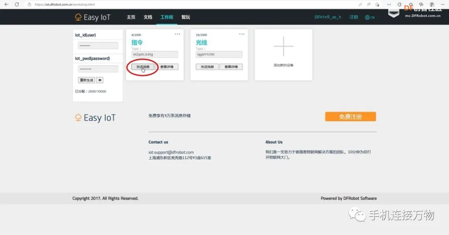Add this page to favorites via the star icon
The image size is (449, 235).
(x=377, y=5)
